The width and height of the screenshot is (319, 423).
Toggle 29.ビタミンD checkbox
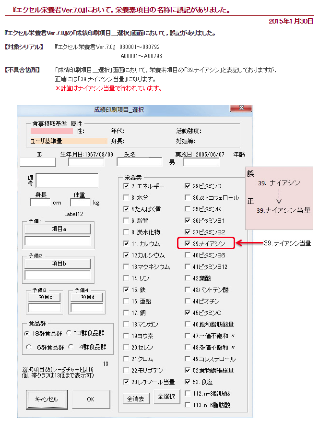pyautogui.click(x=188, y=186)
